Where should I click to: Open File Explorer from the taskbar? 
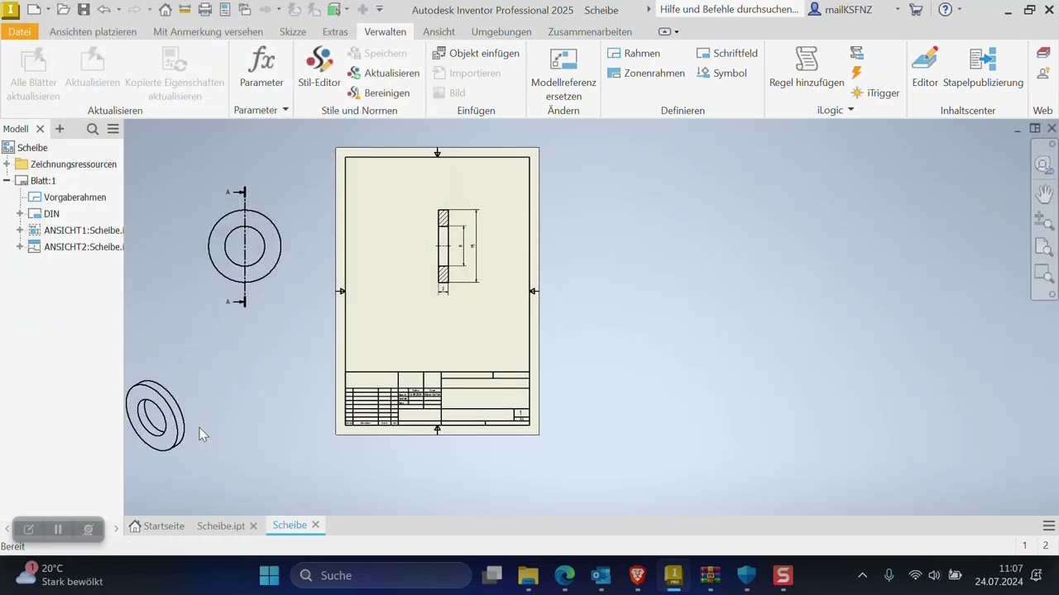[528, 575]
